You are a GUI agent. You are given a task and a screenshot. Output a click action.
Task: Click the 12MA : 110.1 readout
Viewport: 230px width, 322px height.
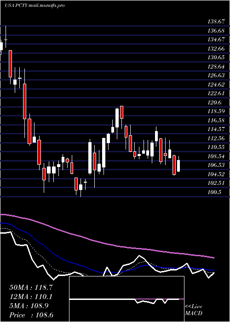coord(31,297)
